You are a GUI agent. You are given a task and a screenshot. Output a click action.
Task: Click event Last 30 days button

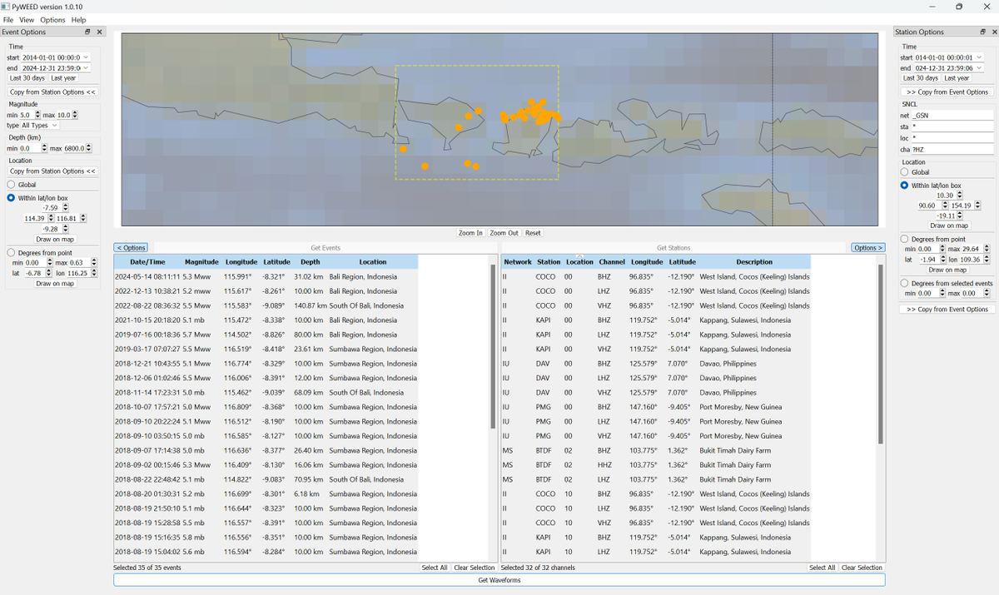point(27,78)
